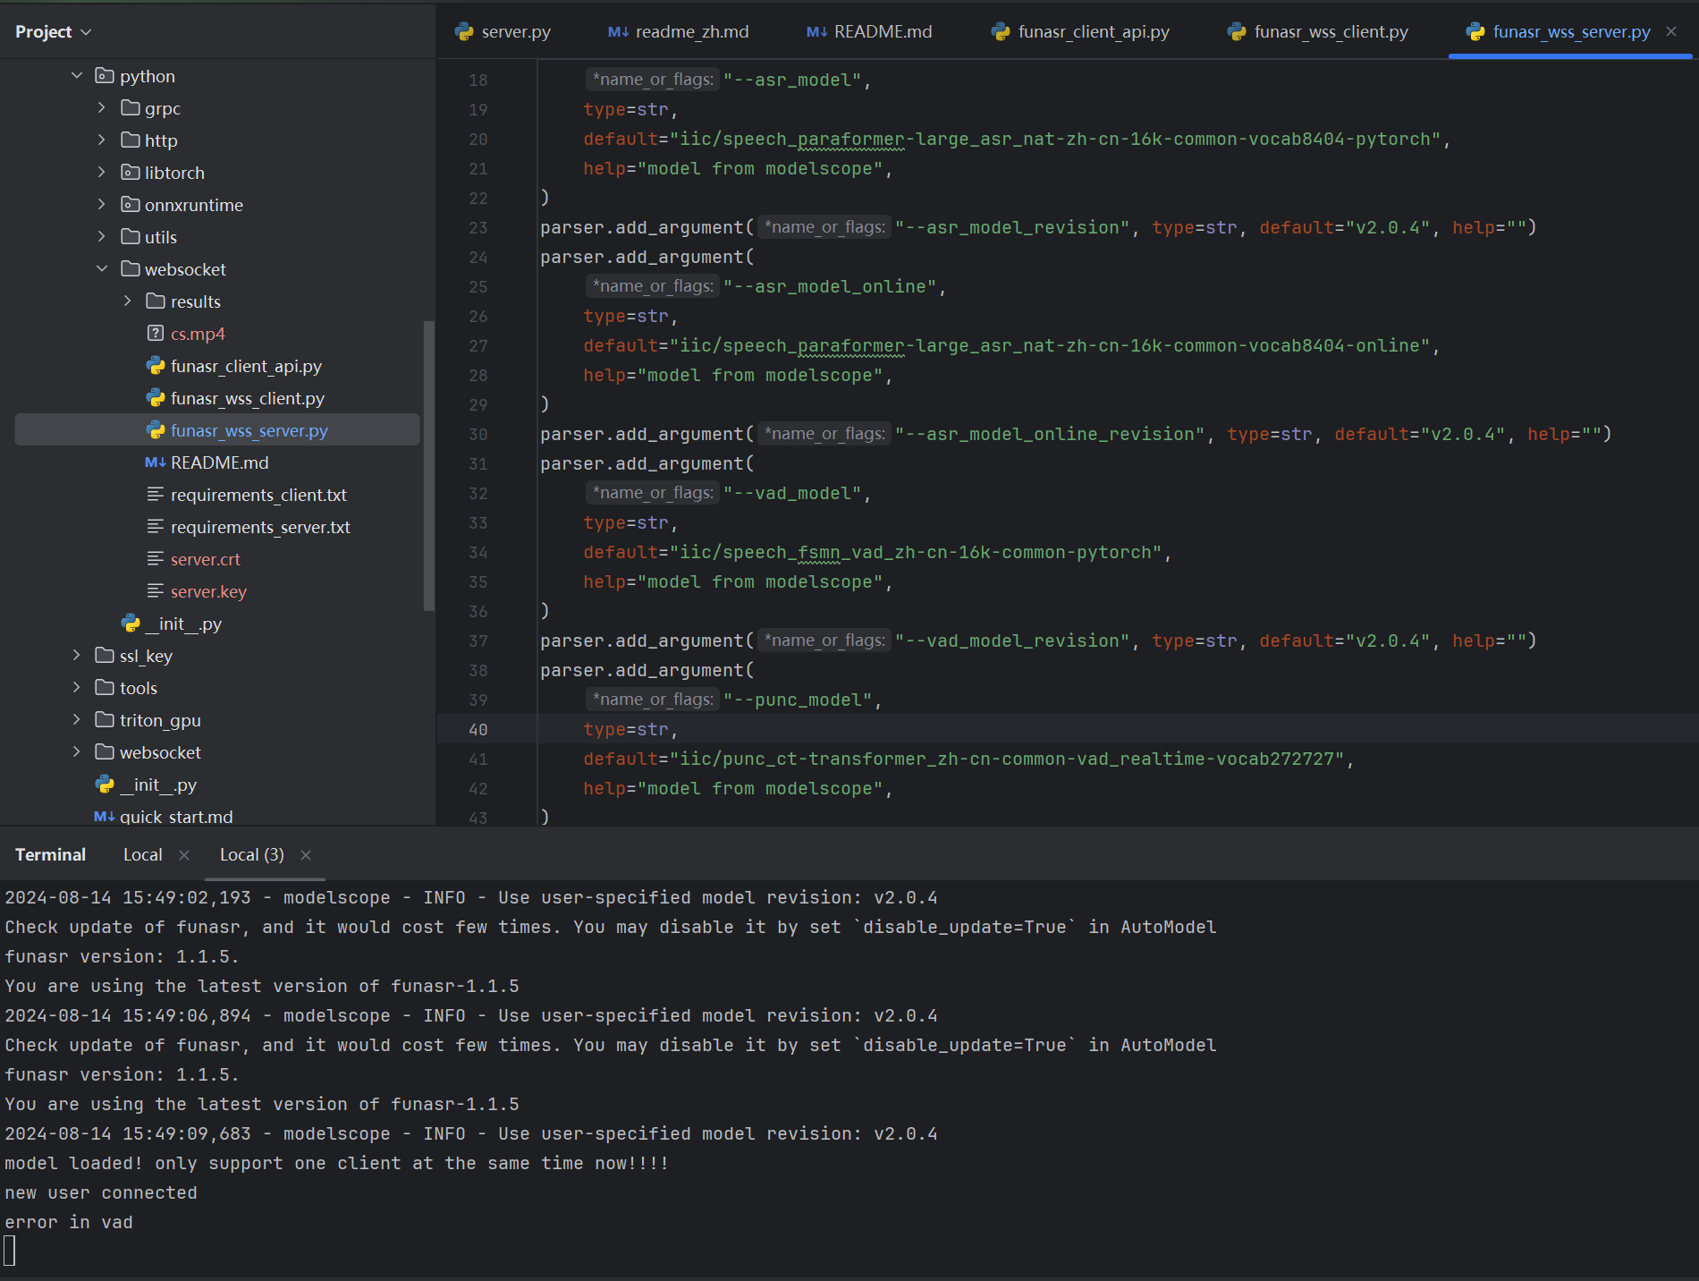Image resolution: width=1699 pixels, height=1281 pixels.
Task: Collapse the websocket folder under python
Action: [102, 269]
